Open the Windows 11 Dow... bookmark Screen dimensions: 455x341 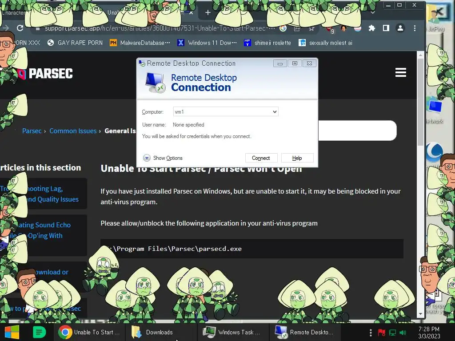[x=207, y=43]
